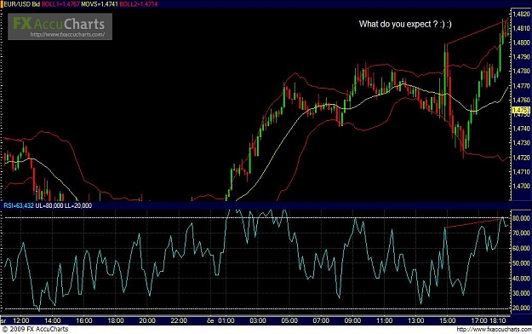
Task: Click the 1,4710 price axis label
Action: coord(521,172)
